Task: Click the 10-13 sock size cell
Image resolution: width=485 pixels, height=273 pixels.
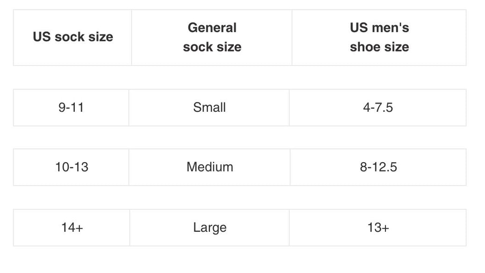Action: (x=72, y=167)
